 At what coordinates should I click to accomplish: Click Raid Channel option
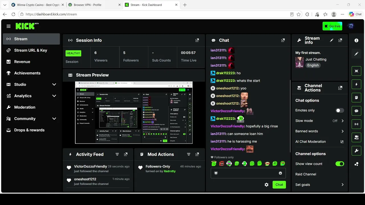[x=306, y=174]
